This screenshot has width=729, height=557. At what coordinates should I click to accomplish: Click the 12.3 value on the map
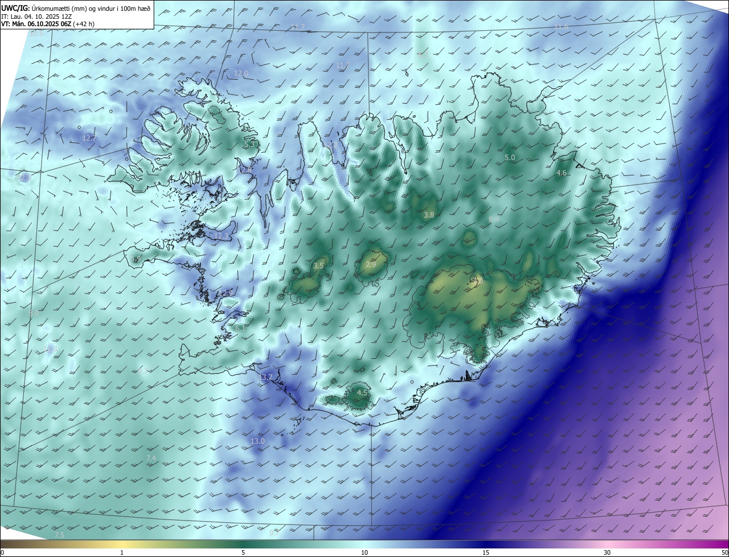[x=221, y=236]
